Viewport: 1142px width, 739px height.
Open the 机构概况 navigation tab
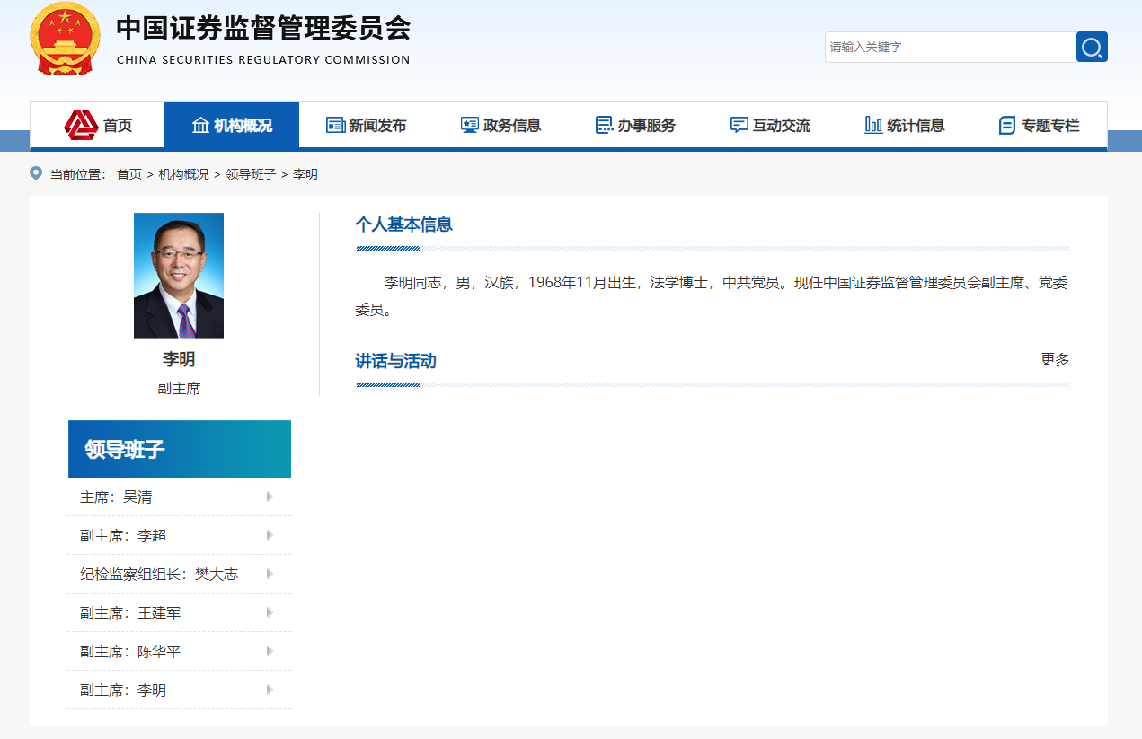[232, 125]
